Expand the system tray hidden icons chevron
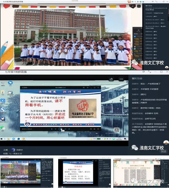 click(103, 139)
